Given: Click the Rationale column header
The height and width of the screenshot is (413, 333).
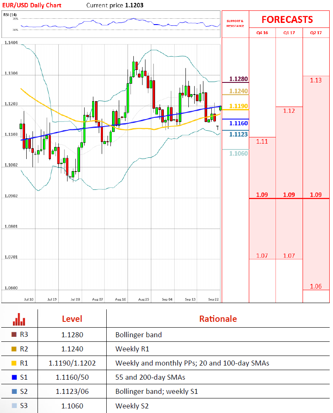Looking at the screenshot, I should tap(218, 319).
